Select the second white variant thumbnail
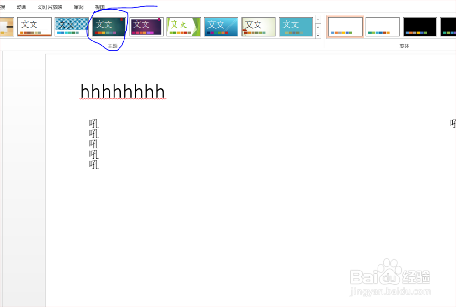 (x=383, y=27)
